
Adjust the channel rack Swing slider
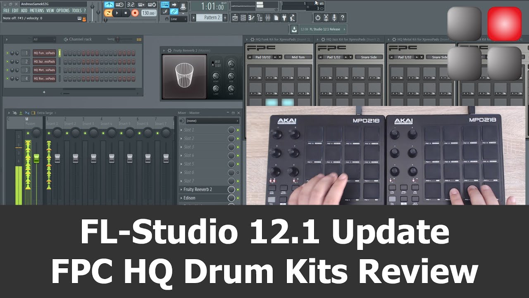tap(118, 39)
